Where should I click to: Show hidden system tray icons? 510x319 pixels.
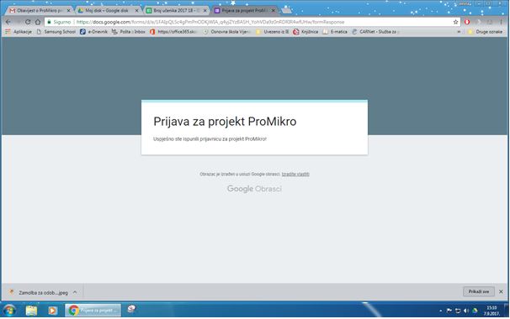[x=441, y=311]
